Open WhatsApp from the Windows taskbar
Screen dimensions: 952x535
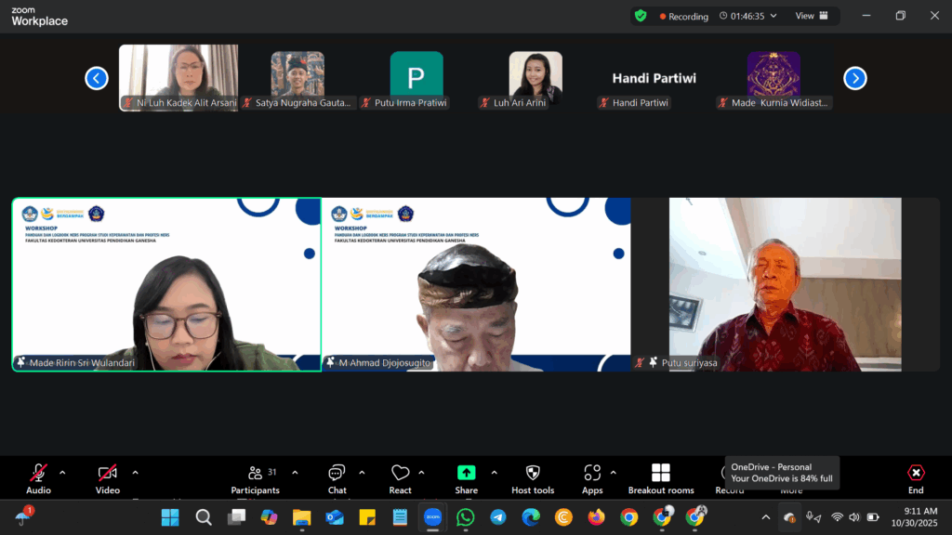465,517
